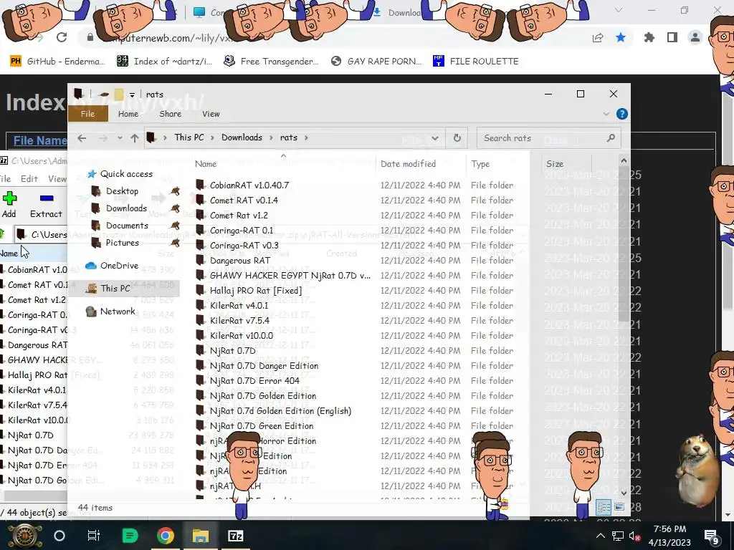Open the File ribbon tab in rats window
This screenshot has height=550, width=734.
(x=87, y=114)
